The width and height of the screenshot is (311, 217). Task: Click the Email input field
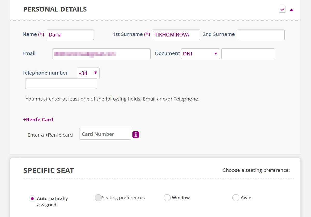[101, 54]
